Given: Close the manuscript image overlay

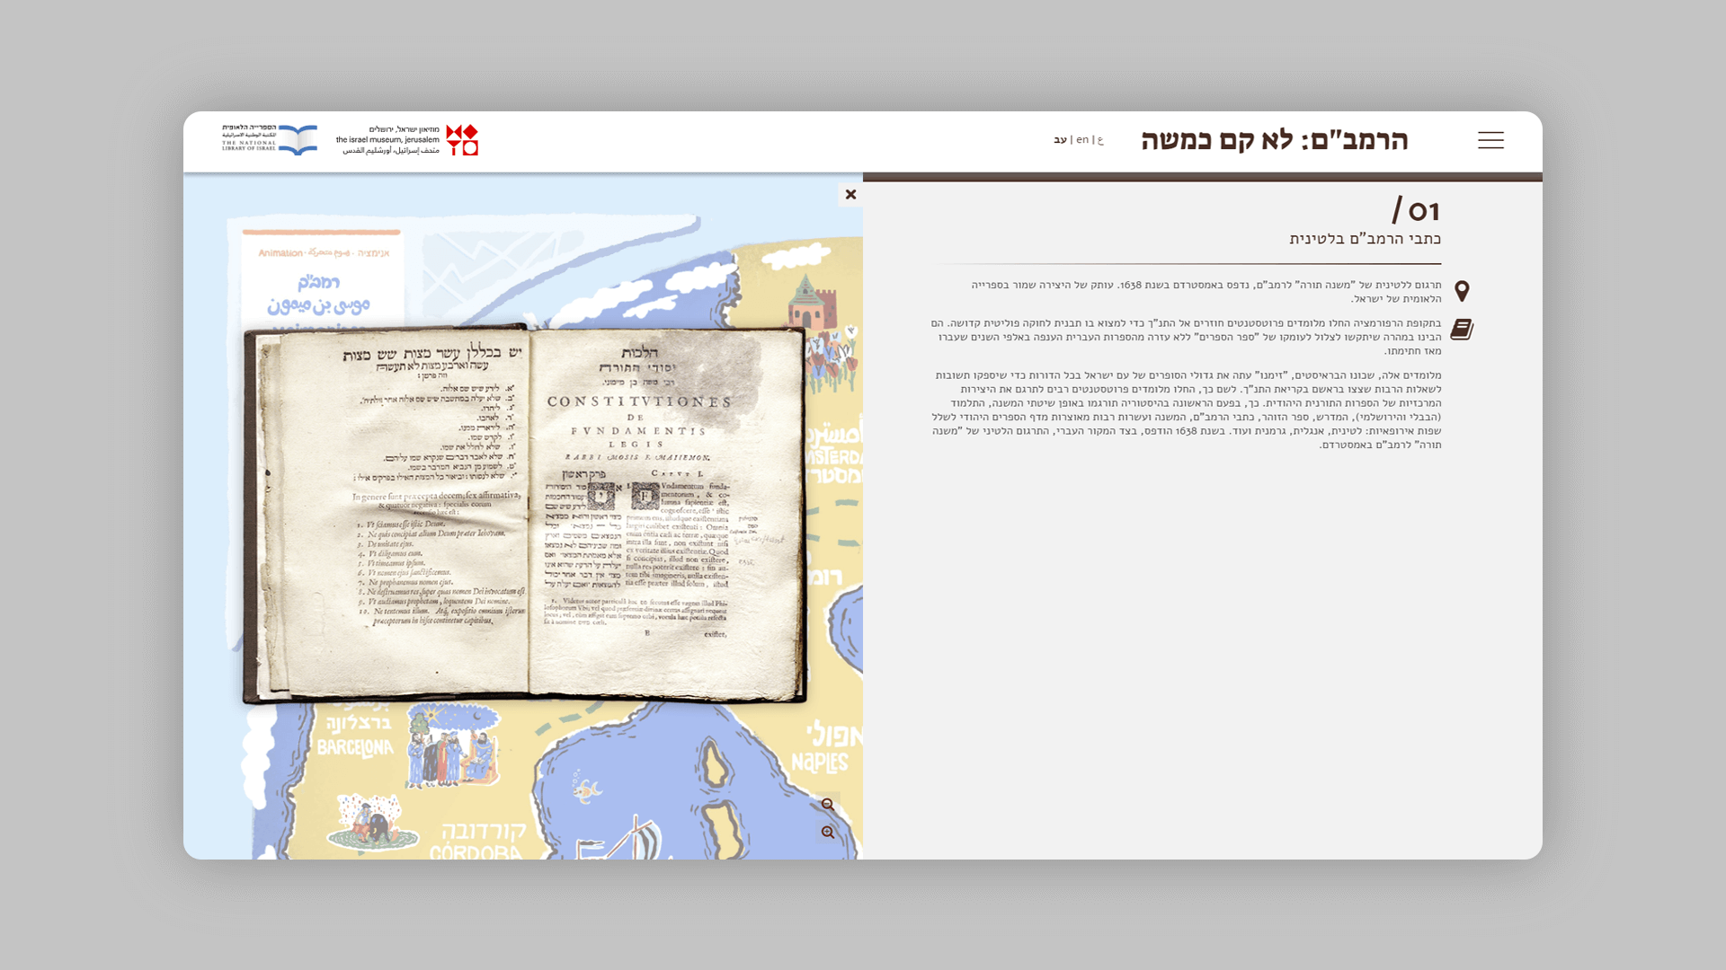Looking at the screenshot, I should click(x=850, y=194).
